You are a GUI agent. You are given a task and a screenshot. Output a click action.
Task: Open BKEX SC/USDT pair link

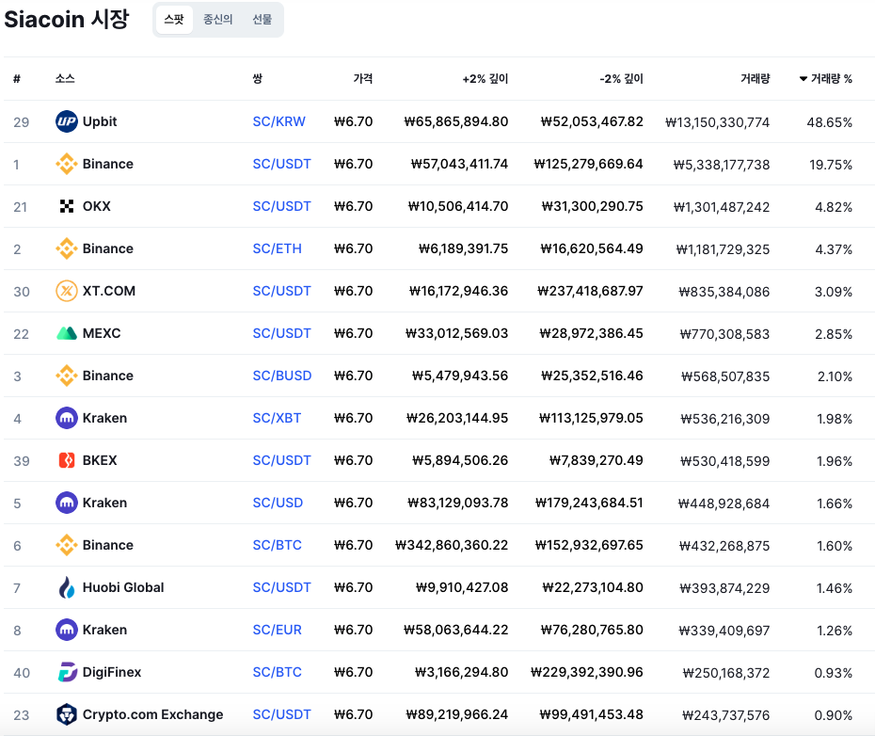click(x=282, y=460)
